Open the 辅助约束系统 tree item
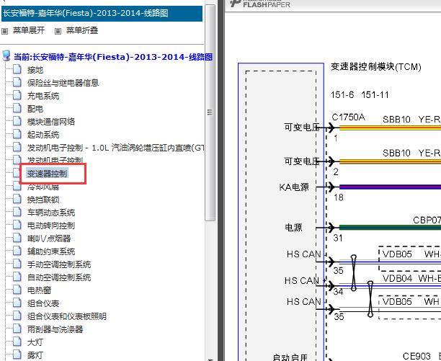 click(51, 251)
